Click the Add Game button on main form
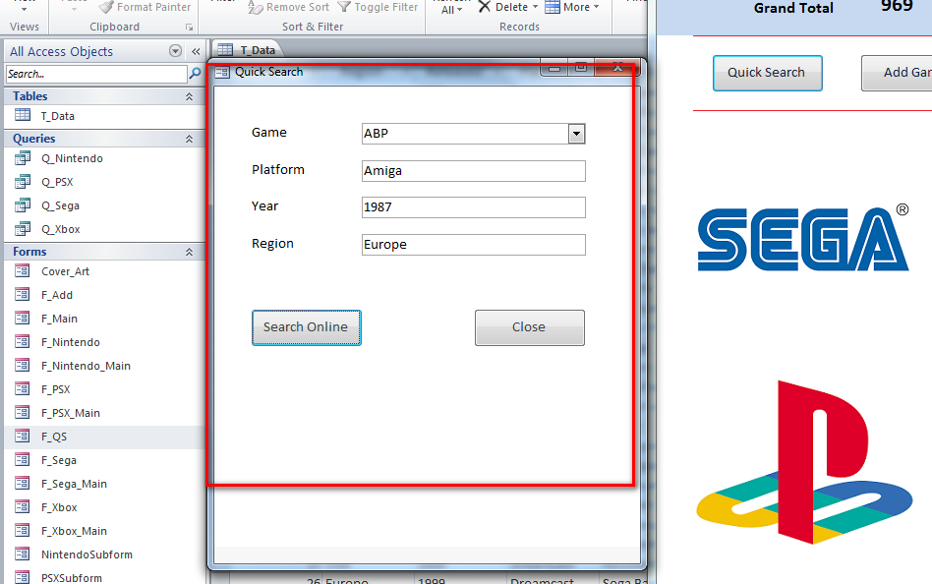Image resolution: width=932 pixels, height=584 pixels. 899,73
